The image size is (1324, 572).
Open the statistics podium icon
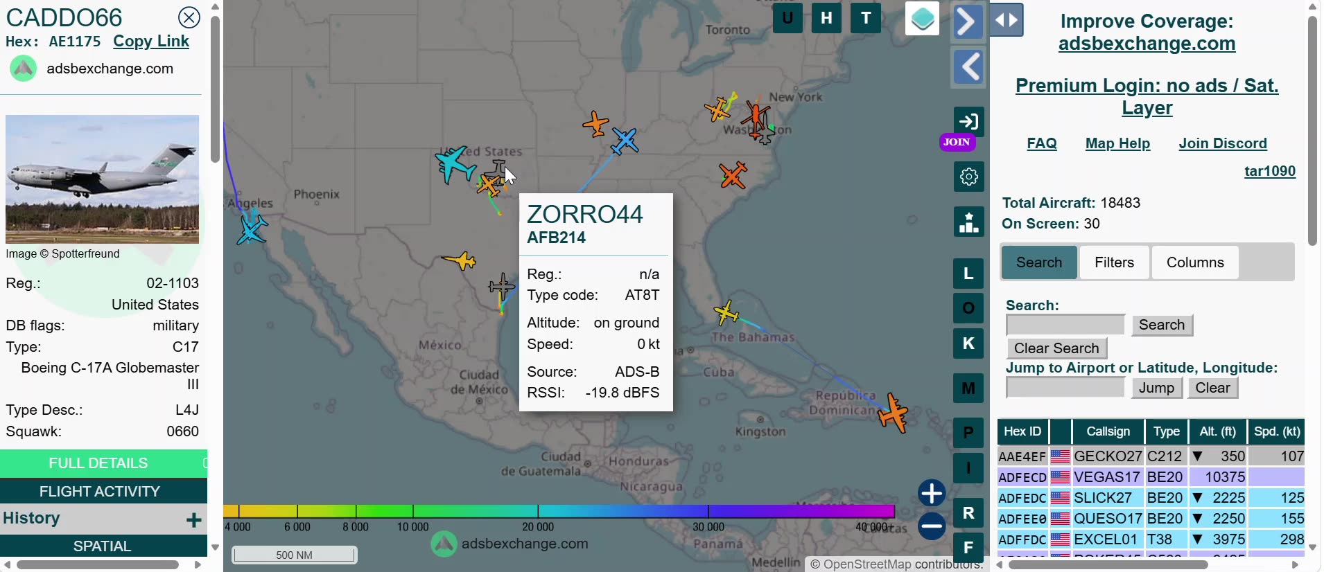click(968, 222)
